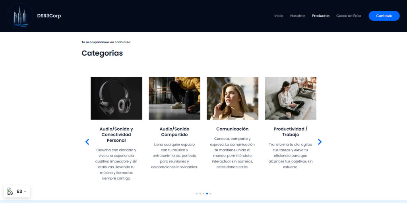Viewport: 407px width, 203px height.
Task: Expand the ES language selector chevron
Action: (25, 191)
